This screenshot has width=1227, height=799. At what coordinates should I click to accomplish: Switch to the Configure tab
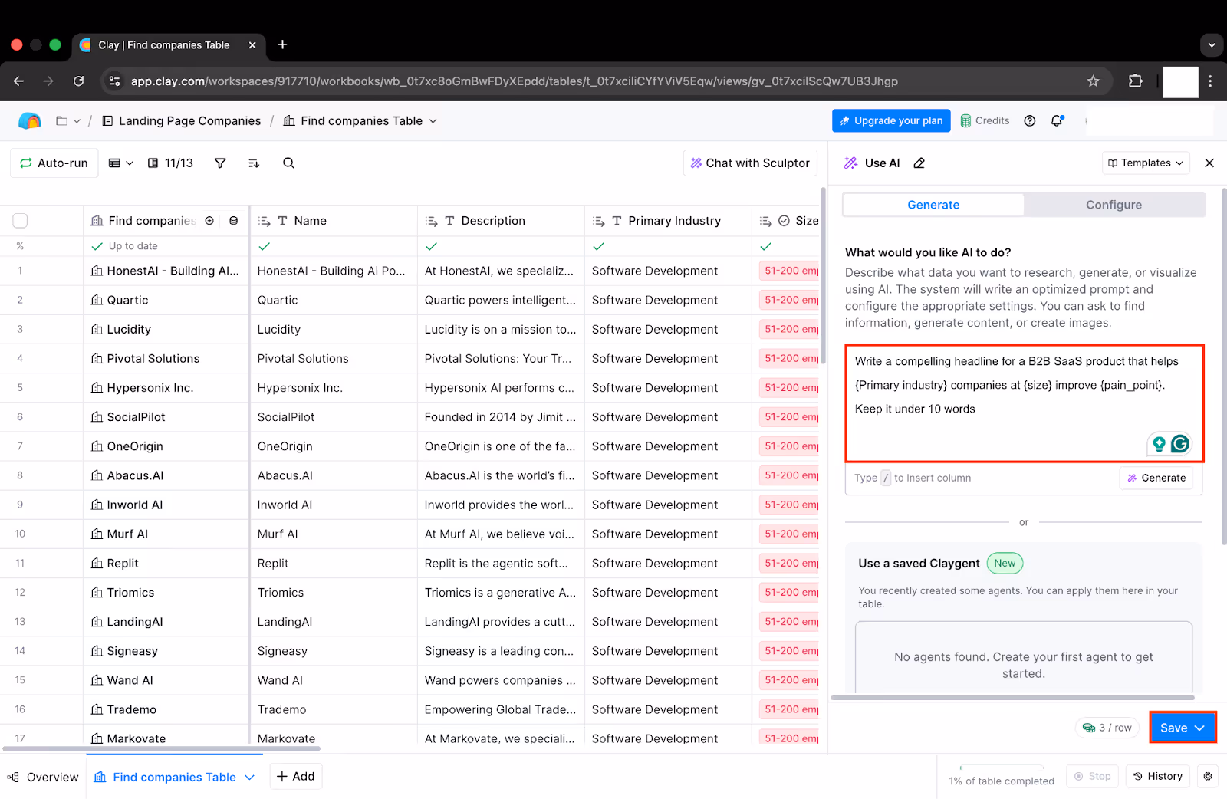(1114, 205)
